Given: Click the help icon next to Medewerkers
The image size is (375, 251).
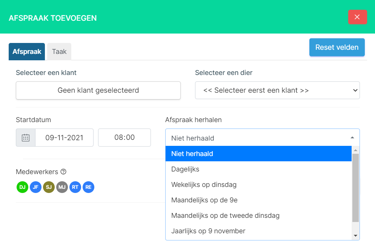Looking at the screenshot, I should click(x=63, y=171).
